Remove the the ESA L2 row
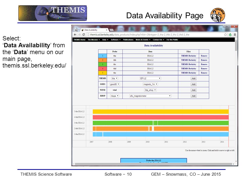The width and height of the screenshot is (242, 182). tap(204, 73)
